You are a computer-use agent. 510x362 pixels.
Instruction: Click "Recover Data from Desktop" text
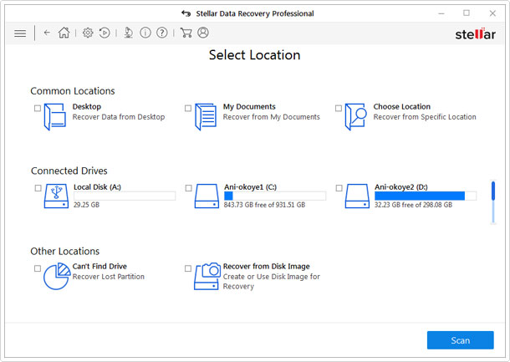click(119, 117)
